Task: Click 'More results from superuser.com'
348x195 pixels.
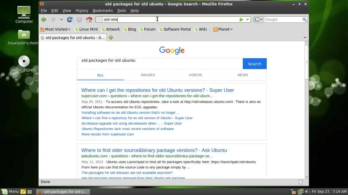Action: coord(108,134)
